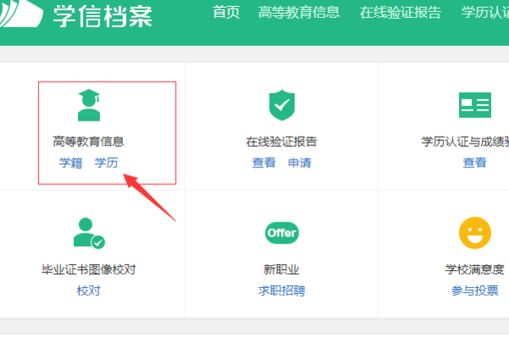
Task: Click 查看 under 在线验证报告
Action: [x=264, y=162]
